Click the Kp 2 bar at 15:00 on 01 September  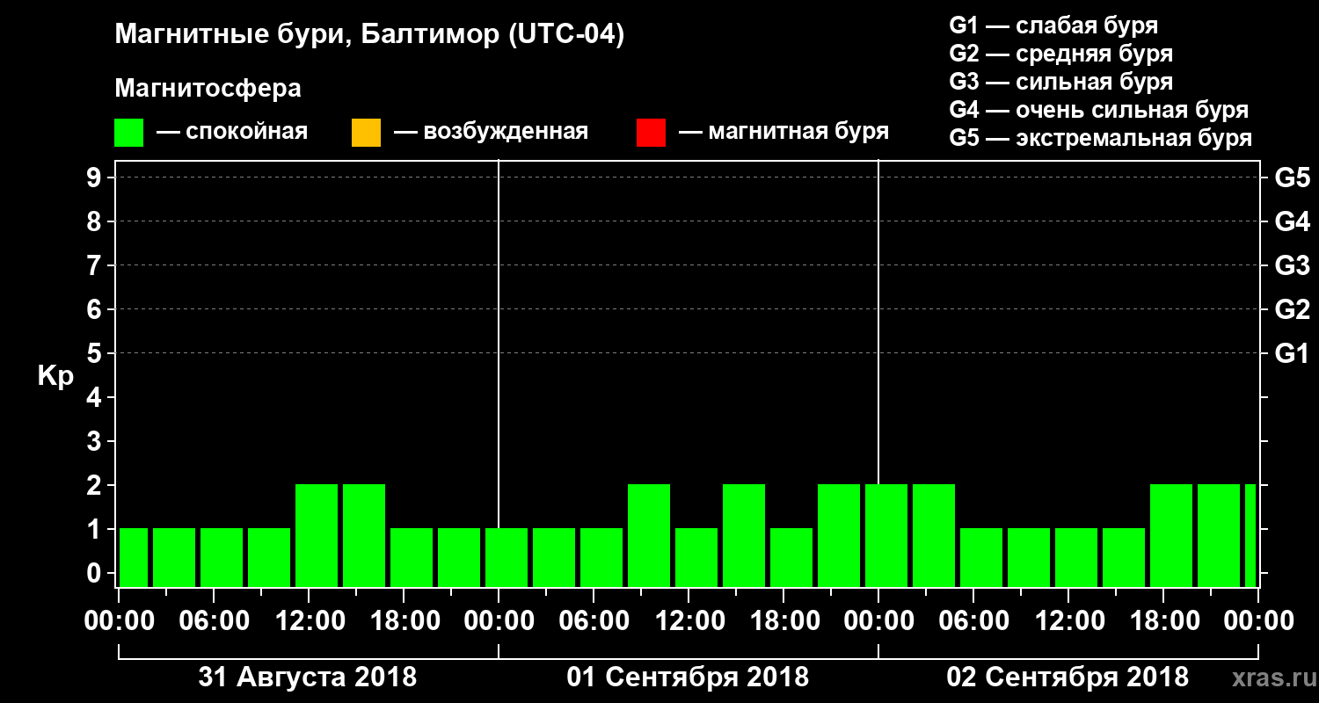[744, 535]
